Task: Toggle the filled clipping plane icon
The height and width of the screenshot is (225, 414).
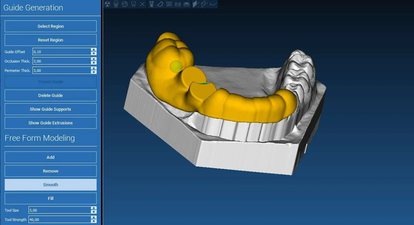Action: point(196,4)
